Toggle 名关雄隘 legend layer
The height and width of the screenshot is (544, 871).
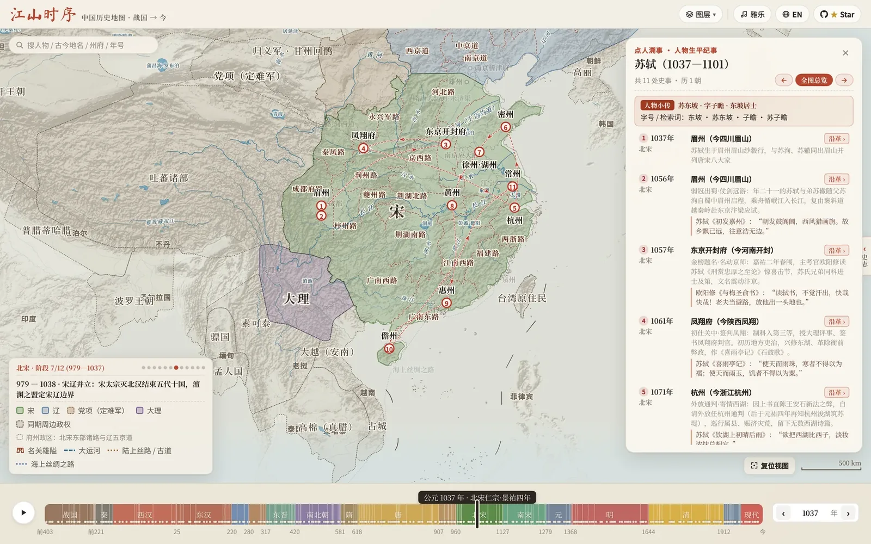tap(36, 450)
